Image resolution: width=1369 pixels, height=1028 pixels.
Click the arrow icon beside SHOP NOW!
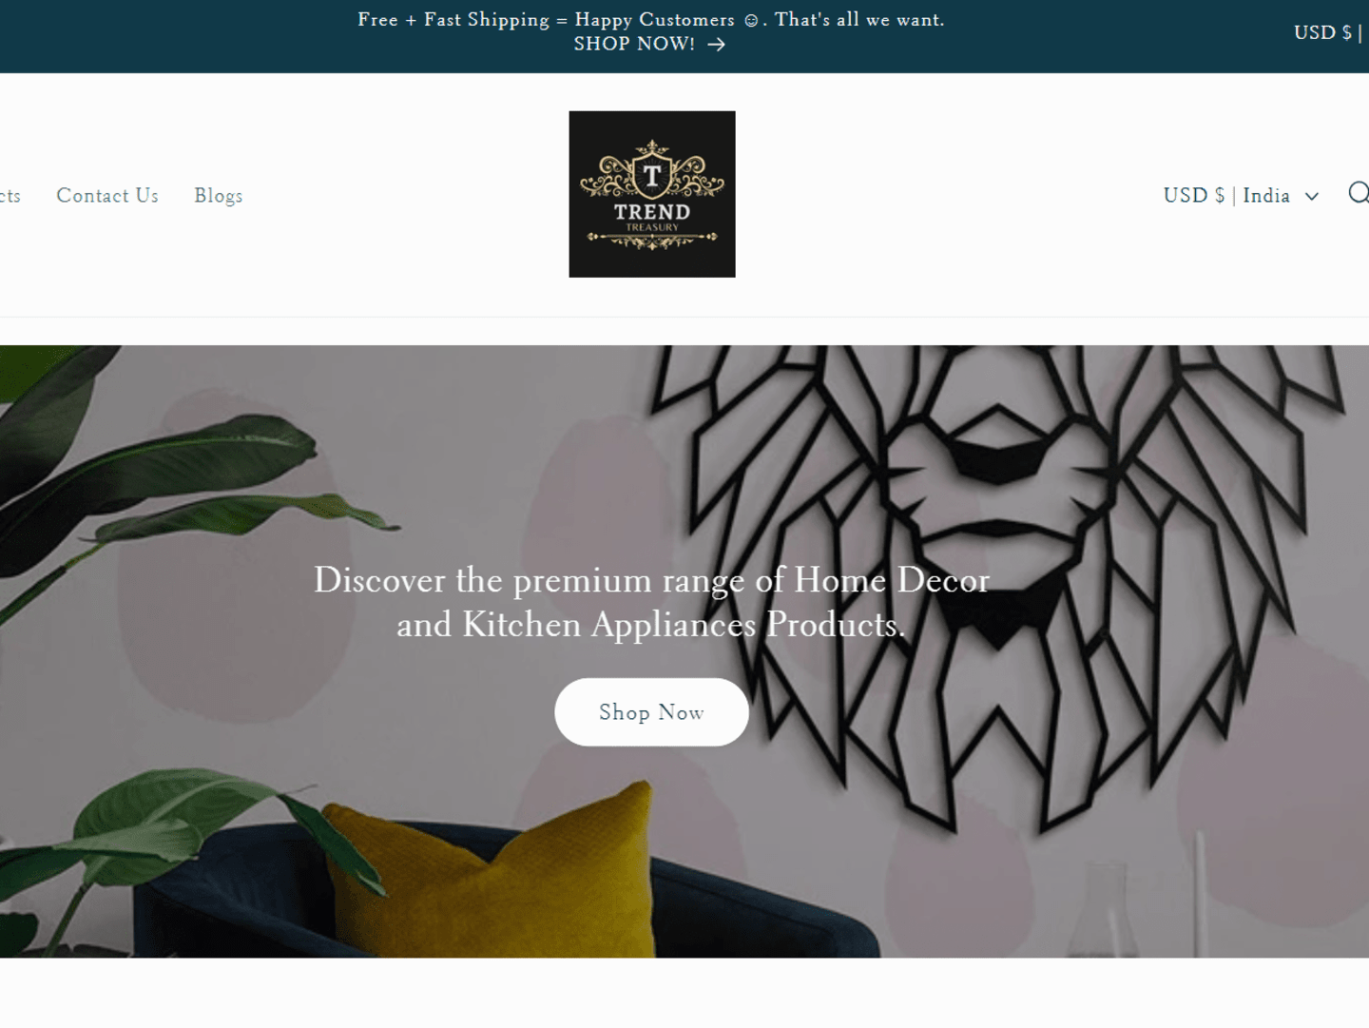click(x=716, y=45)
